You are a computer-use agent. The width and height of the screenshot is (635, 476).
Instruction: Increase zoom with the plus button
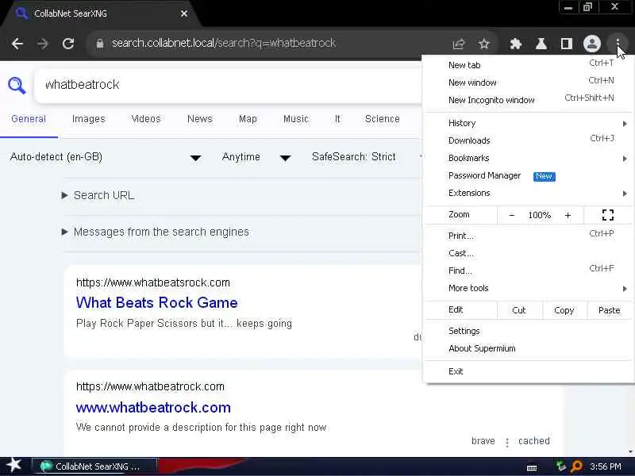click(x=568, y=215)
